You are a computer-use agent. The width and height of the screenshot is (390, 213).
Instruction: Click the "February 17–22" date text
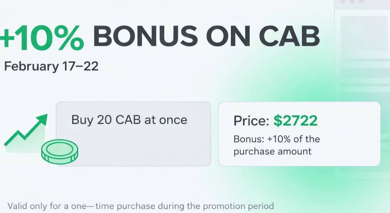[51, 67]
